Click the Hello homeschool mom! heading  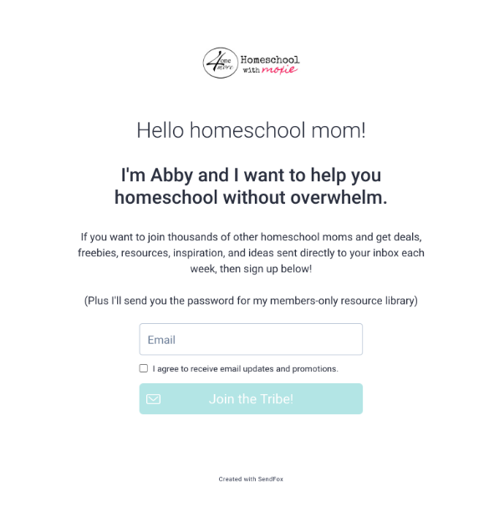(x=251, y=130)
